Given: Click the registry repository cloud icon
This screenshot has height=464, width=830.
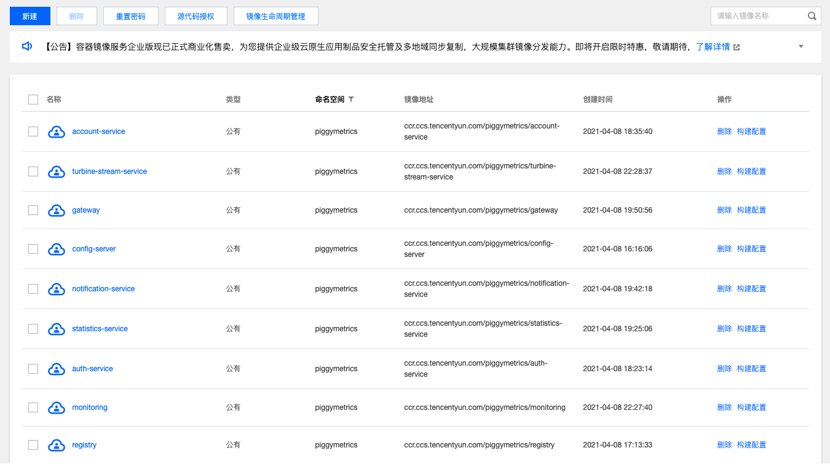Looking at the screenshot, I should [57, 445].
